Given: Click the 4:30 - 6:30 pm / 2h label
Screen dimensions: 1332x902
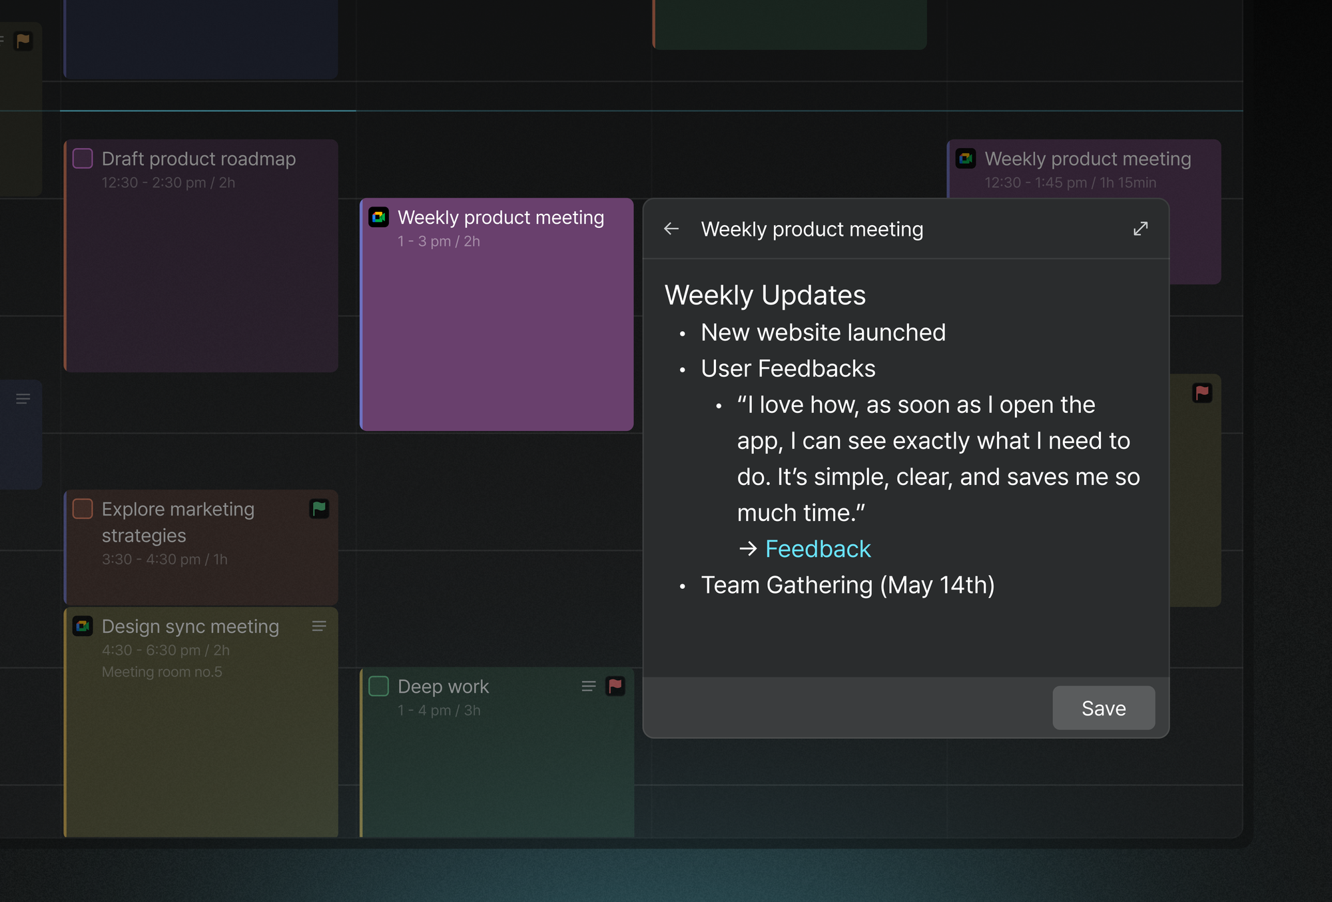Looking at the screenshot, I should pos(166,650).
